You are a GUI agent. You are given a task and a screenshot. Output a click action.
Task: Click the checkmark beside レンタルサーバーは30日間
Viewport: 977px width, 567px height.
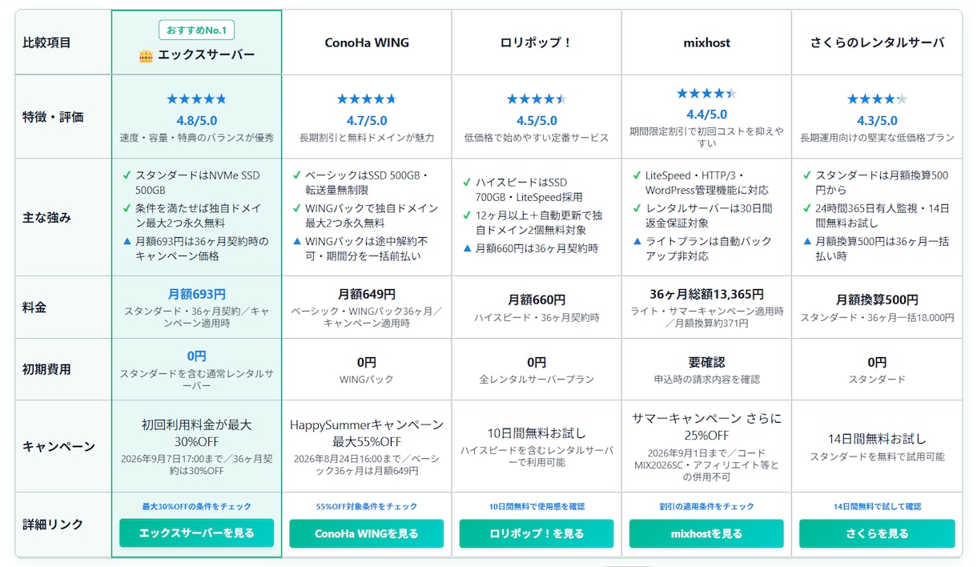637,208
